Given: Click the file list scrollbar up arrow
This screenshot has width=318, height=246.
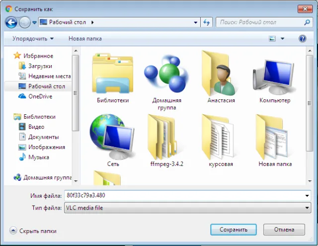Looking at the screenshot, I should tap(310, 51).
